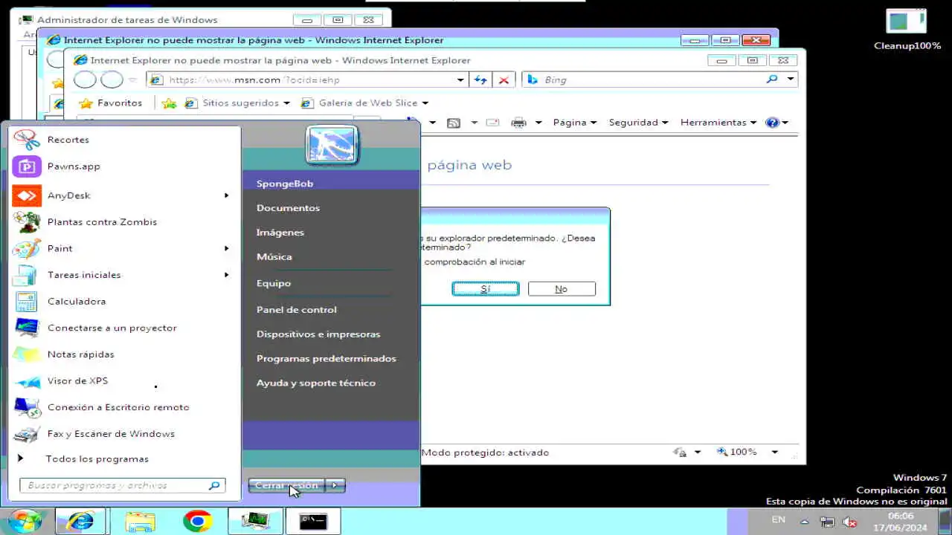Screen dimensions: 952x535
Task: Open the Página dropdown menu
Action: click(x=575, y=123)
